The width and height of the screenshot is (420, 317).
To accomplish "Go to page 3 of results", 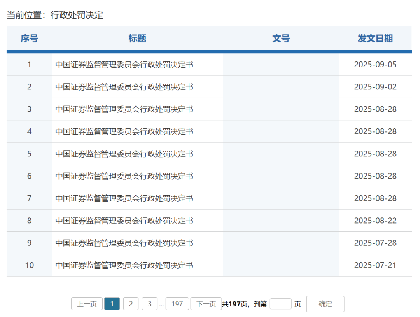I will pos(149,304).
